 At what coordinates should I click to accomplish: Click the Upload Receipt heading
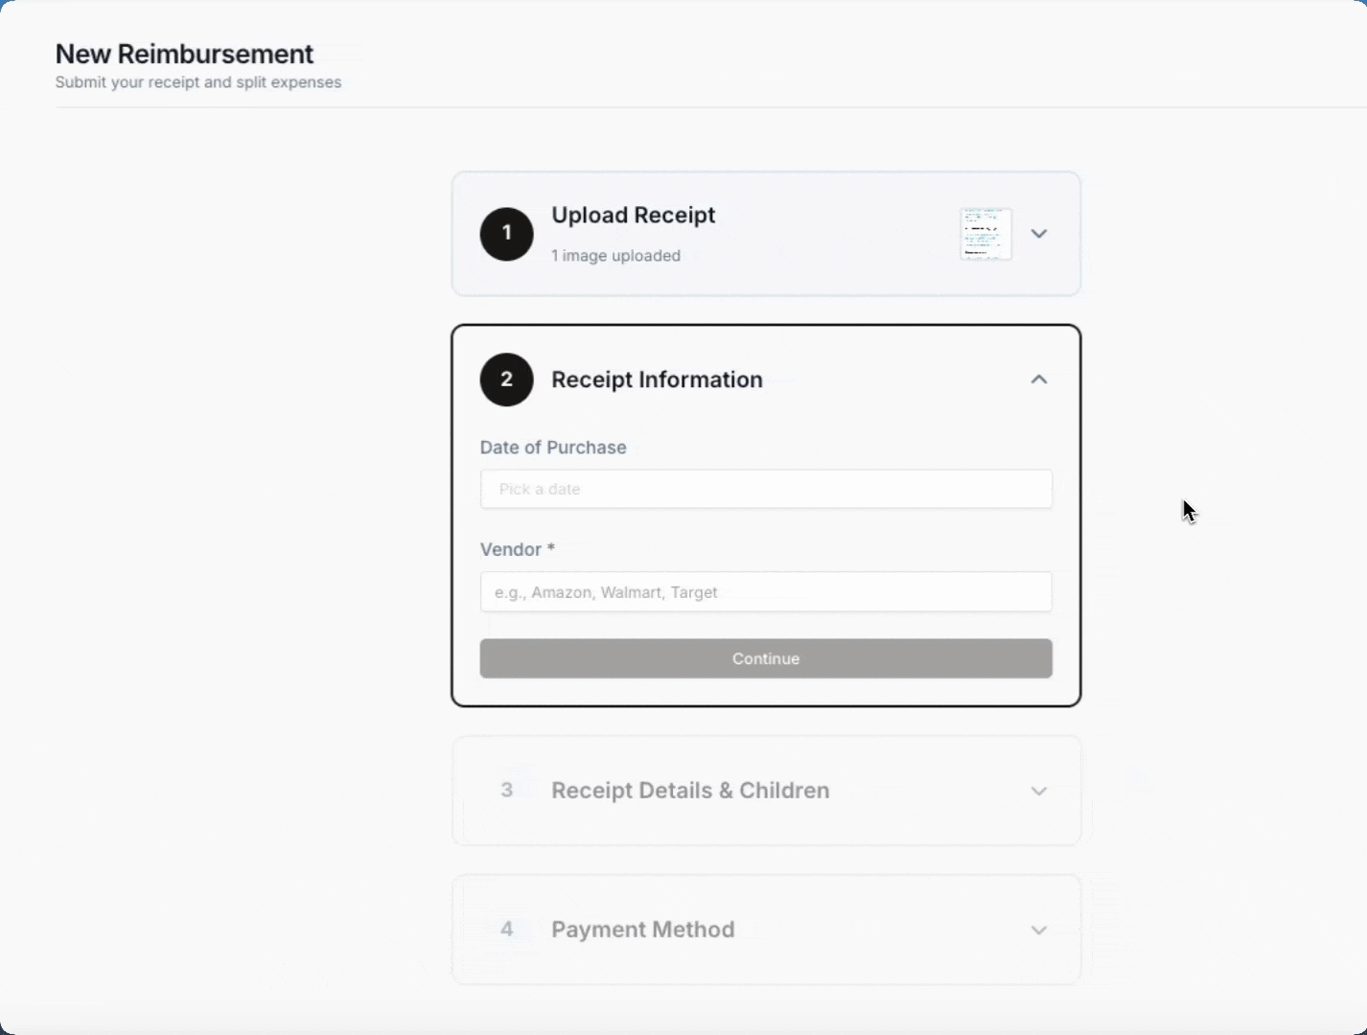[x=633, y=215]
